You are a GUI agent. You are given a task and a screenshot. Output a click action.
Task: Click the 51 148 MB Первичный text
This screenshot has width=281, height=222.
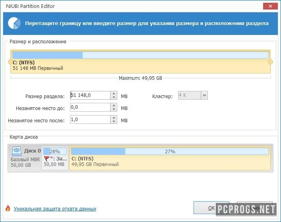[38, 68]
